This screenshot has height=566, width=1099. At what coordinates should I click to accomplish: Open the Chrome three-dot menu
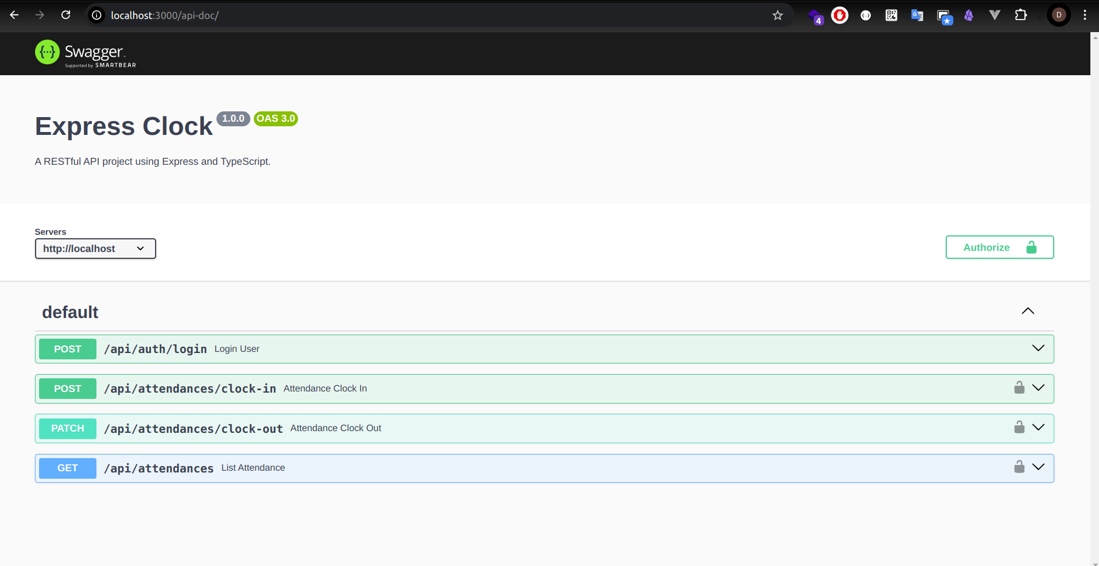1084,15
